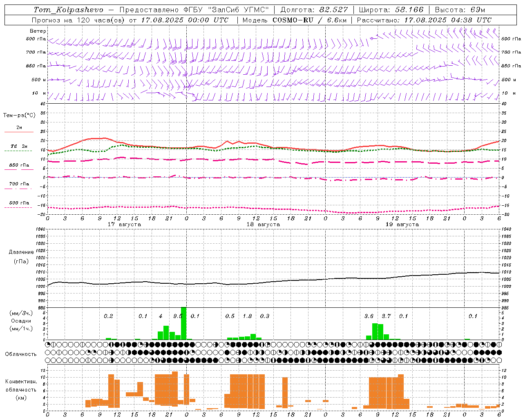
Task: Click the model name COSMO-RU / 6.6км
Action: click(x=309, y=20)
